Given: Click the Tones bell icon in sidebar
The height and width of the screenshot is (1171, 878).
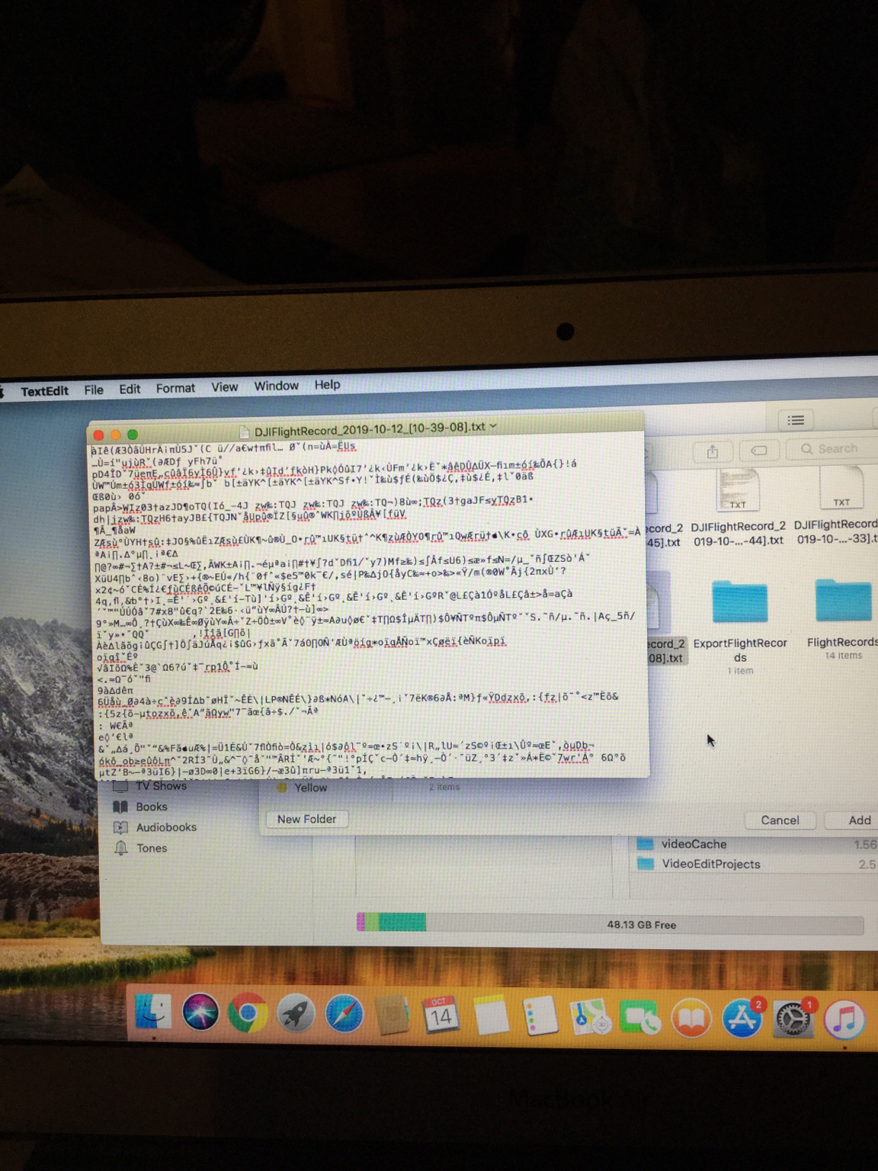Looking at the screenshot, I should (120, 848).
